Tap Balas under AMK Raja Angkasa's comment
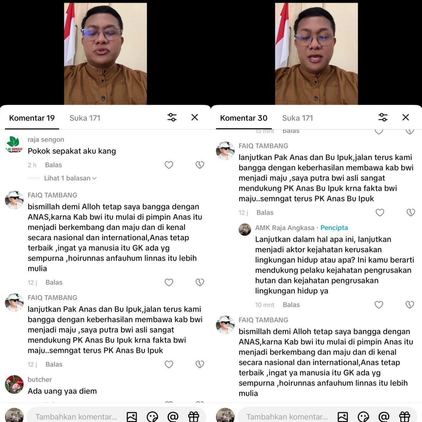Image resolution: width=422 pixels, height=422 pixels. coord(291,305)
